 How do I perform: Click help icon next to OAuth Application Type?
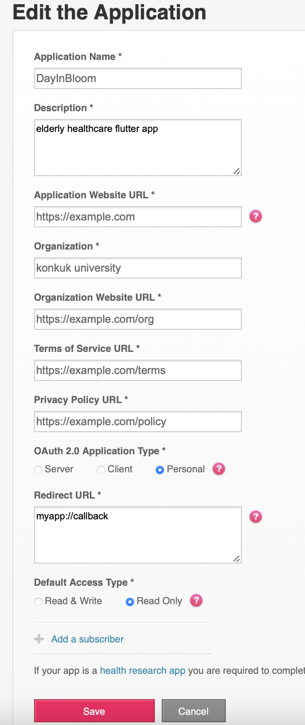[219, 469]
